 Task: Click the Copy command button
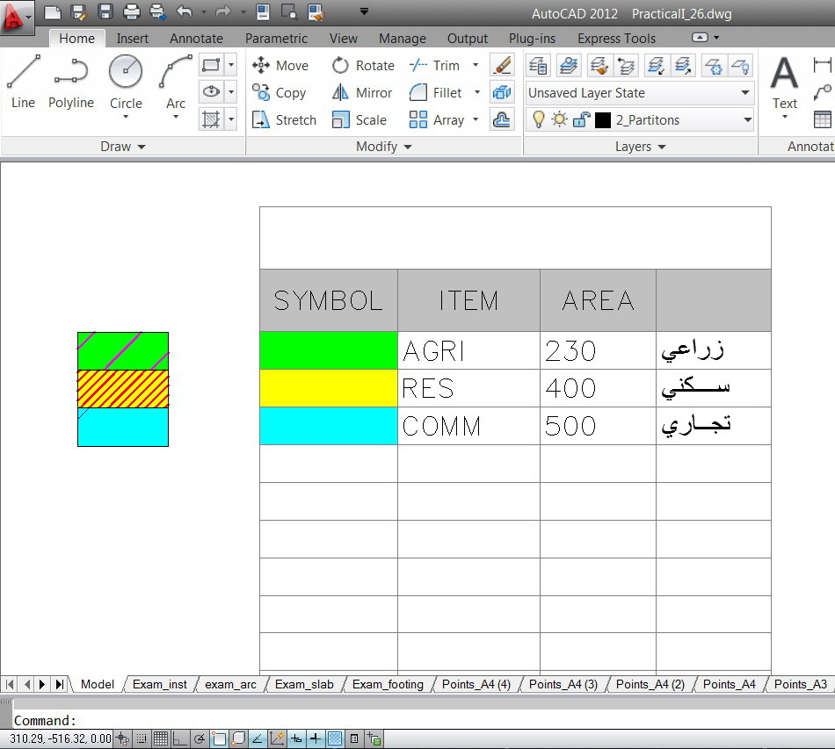(x=281, y=92)
